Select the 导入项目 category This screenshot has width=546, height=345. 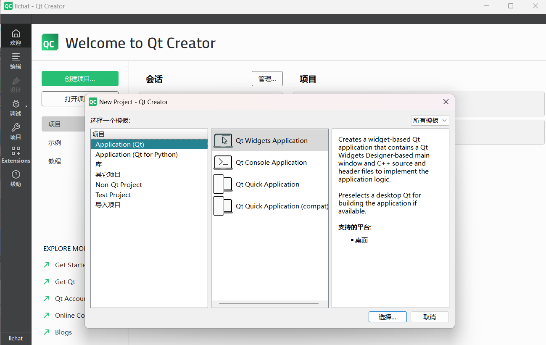click(x=149, y=205)
